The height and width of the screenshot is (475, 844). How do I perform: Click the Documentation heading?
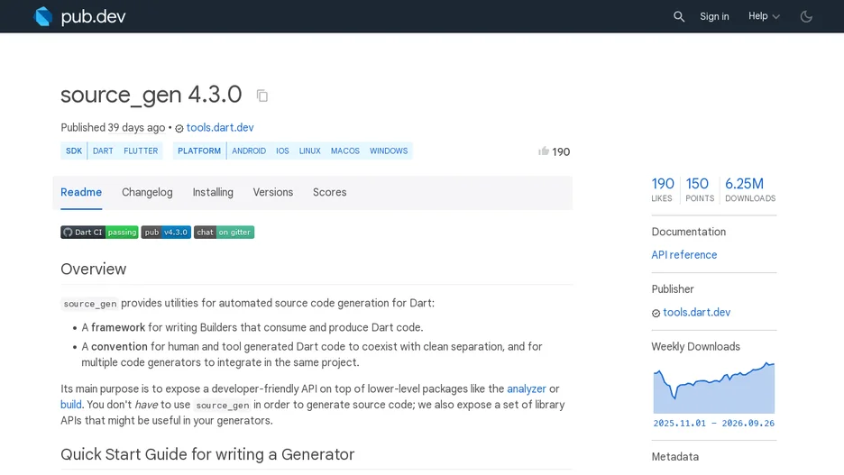pos(688,232)
